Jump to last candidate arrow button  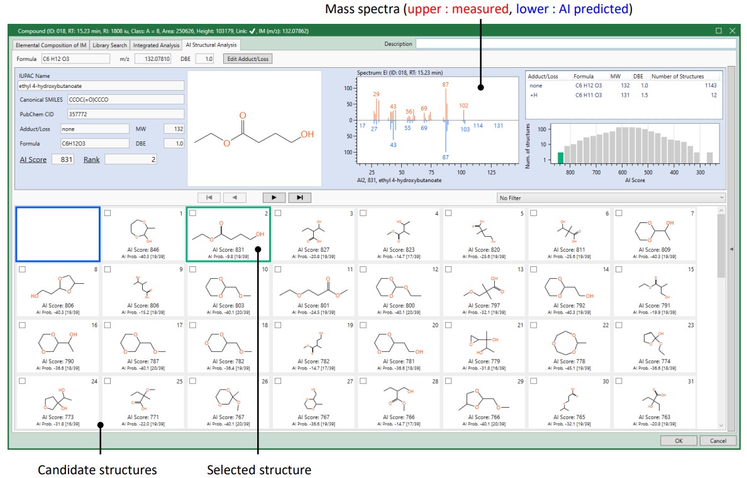(299, 198)
